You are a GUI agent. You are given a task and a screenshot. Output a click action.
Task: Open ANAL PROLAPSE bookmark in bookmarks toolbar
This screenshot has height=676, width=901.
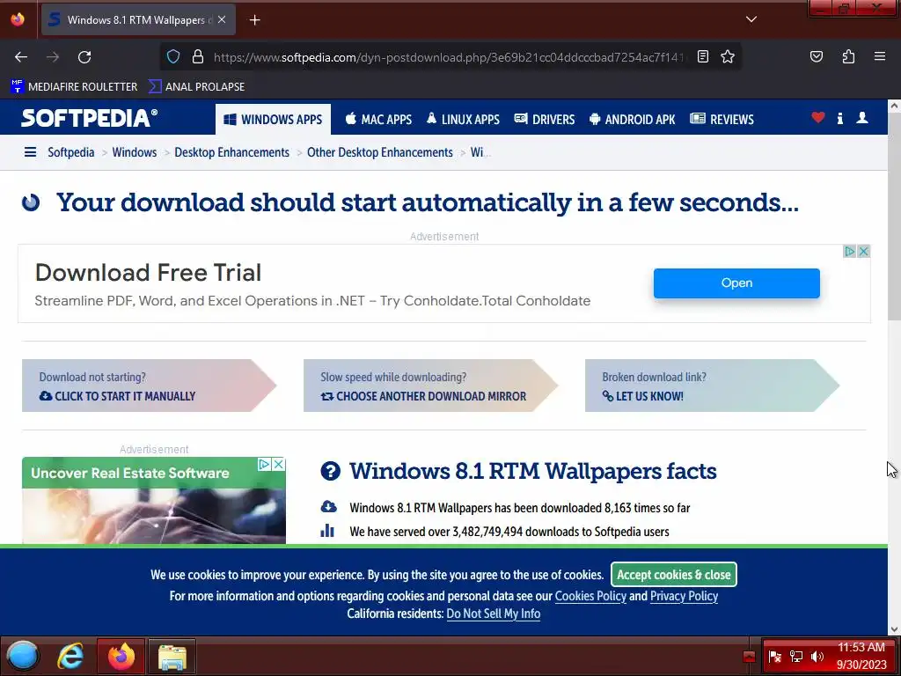196,87
